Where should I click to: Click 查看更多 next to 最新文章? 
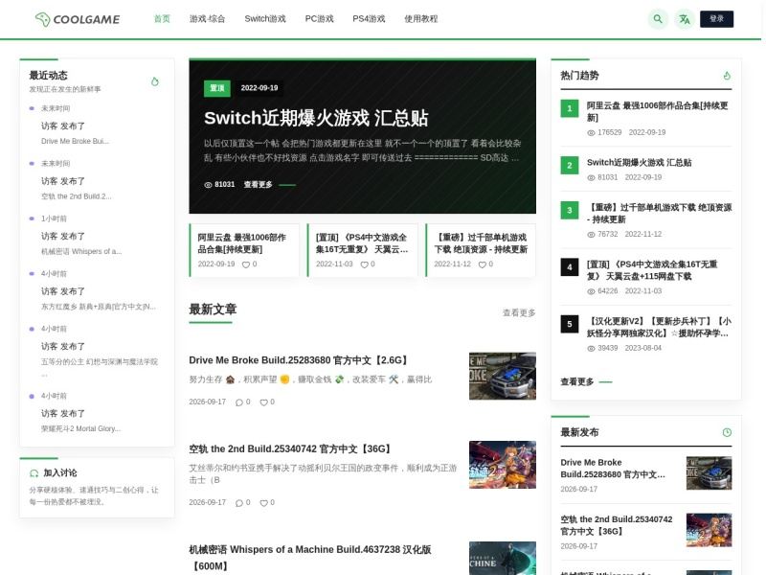519,312
